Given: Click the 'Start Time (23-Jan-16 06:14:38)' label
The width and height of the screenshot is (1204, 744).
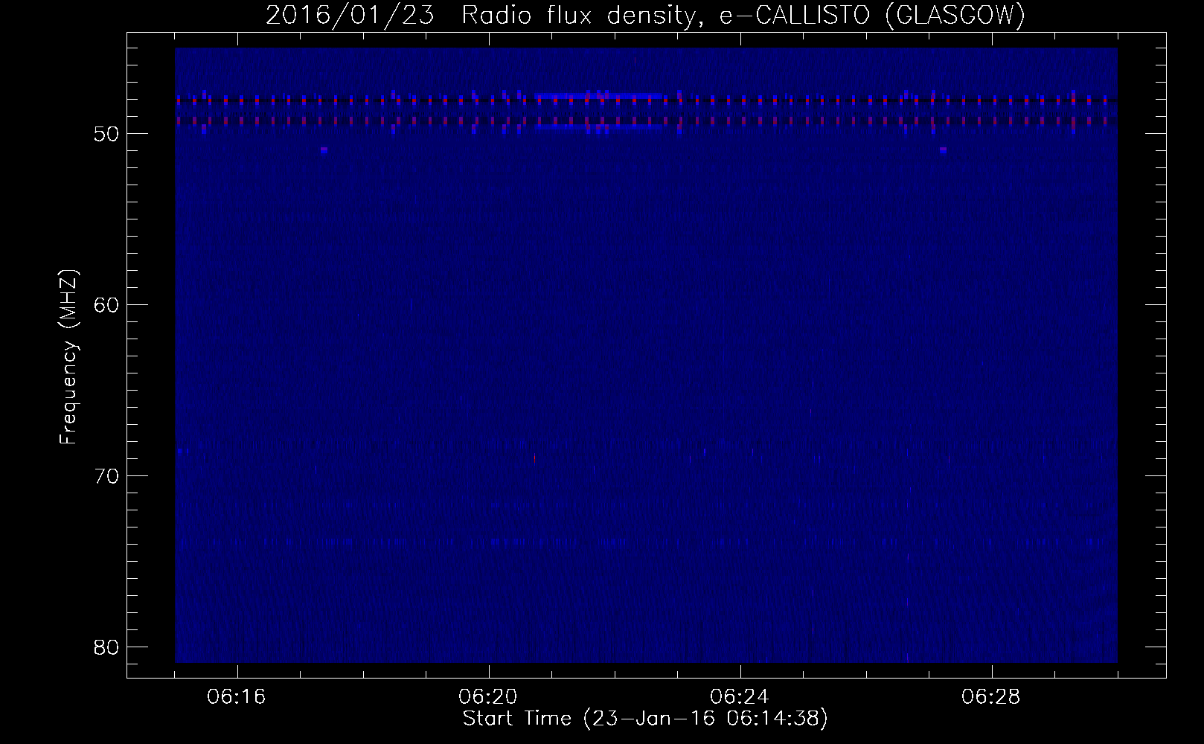Looking at the screenshot, I should coord(645,719).
